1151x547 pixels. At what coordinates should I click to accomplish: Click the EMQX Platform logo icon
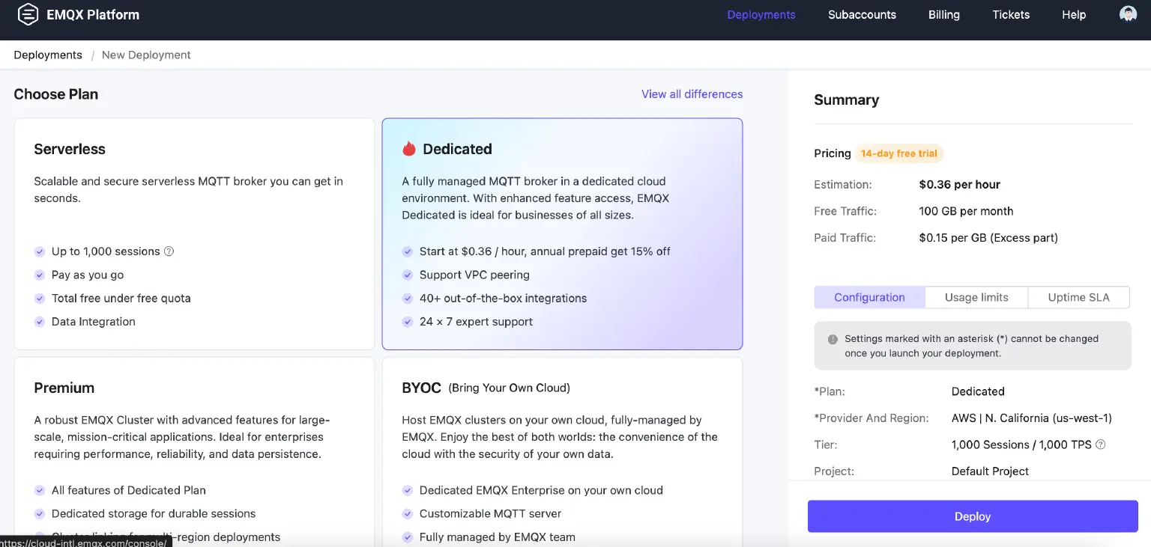tap(28, 14)
